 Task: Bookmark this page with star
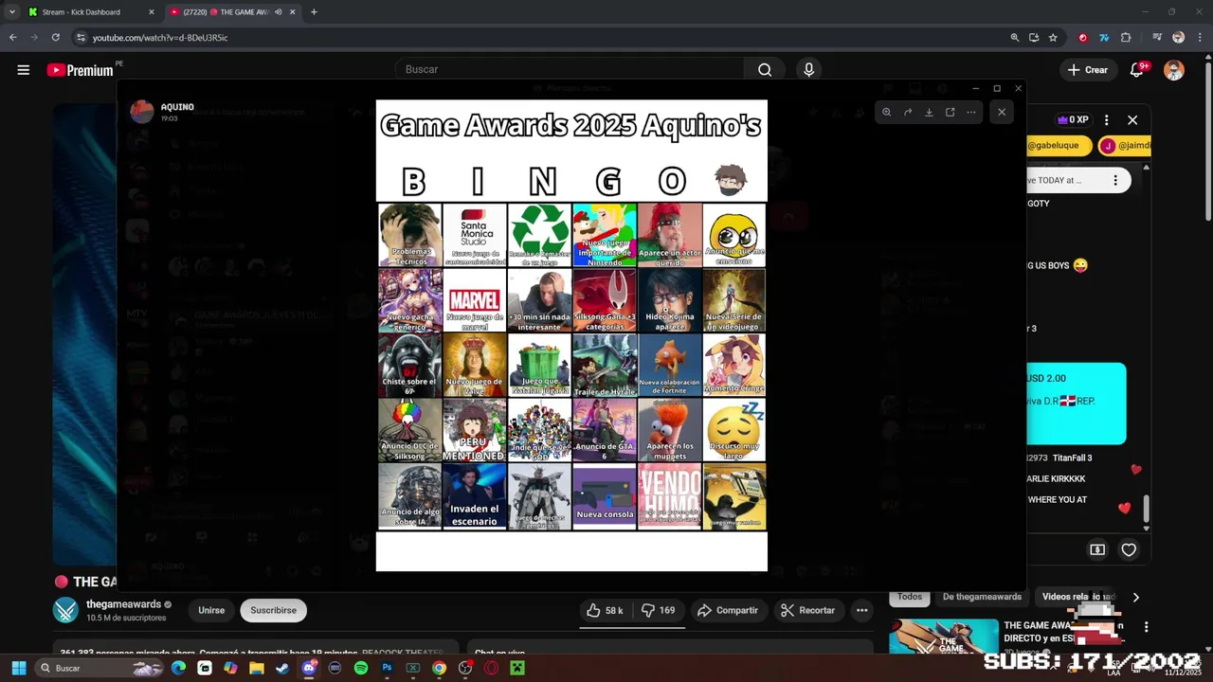(x=1053, y=38)
